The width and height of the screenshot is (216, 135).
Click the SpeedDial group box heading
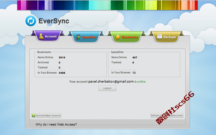click(x=117, y=52)
